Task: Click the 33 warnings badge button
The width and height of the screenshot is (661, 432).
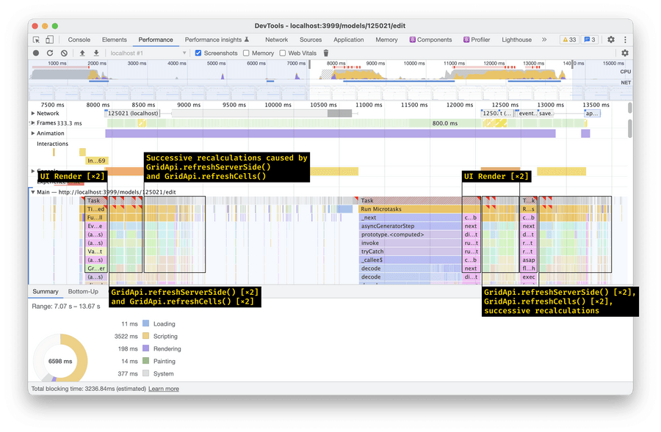Action: pyautogui.click(x=568, y=40)
